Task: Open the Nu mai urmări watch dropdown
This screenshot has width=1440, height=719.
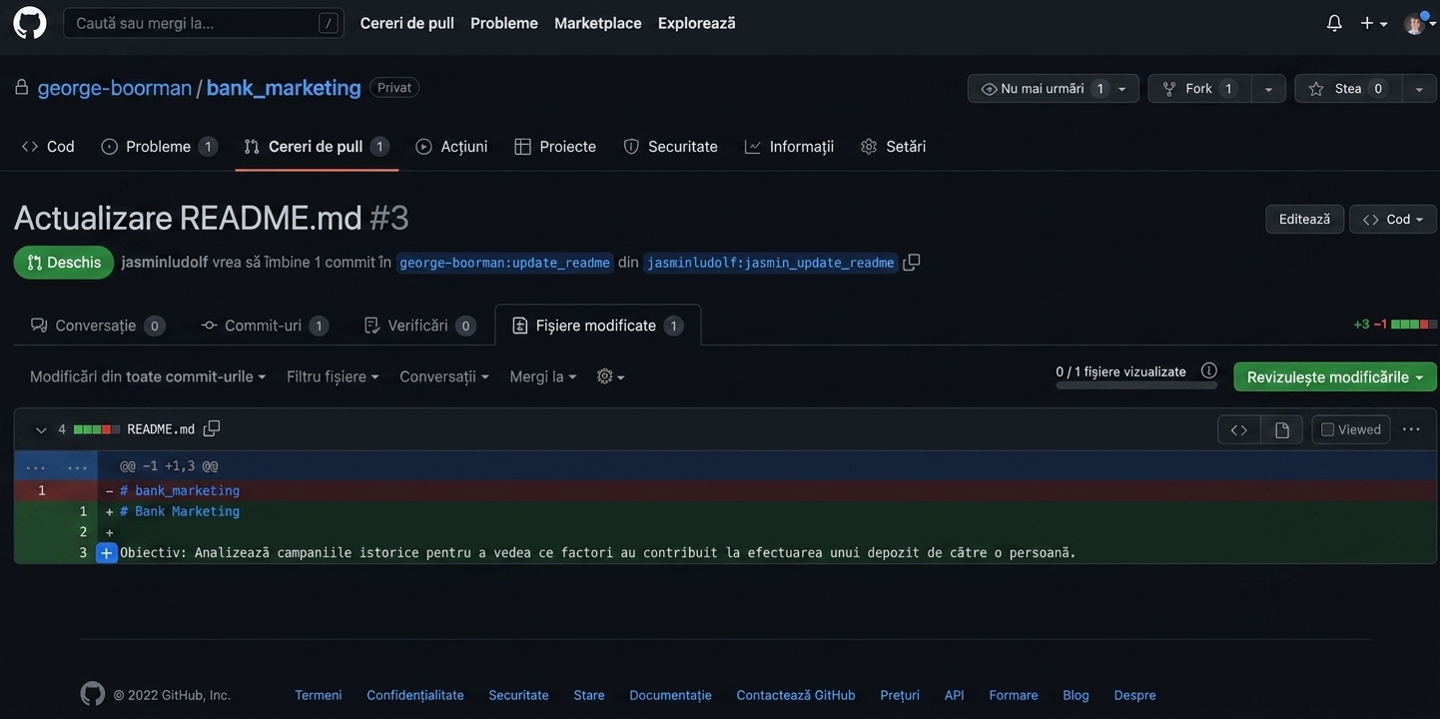Action: tap(1054, 89)
